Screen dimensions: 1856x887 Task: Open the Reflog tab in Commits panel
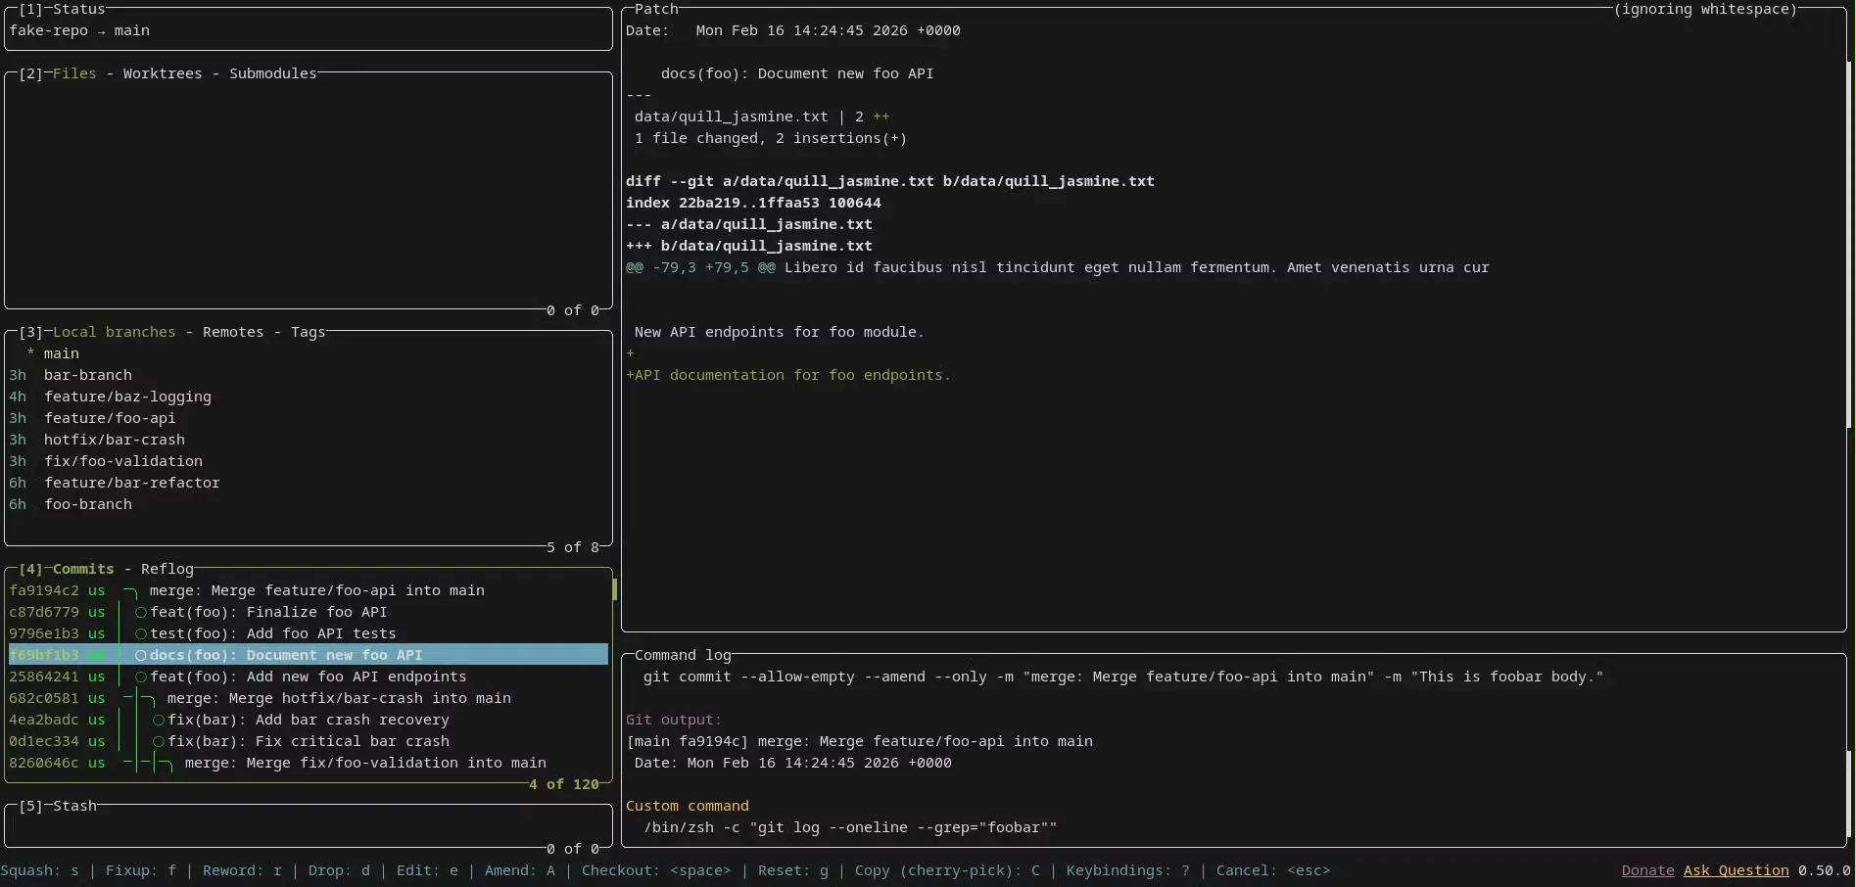click(167, 569)
